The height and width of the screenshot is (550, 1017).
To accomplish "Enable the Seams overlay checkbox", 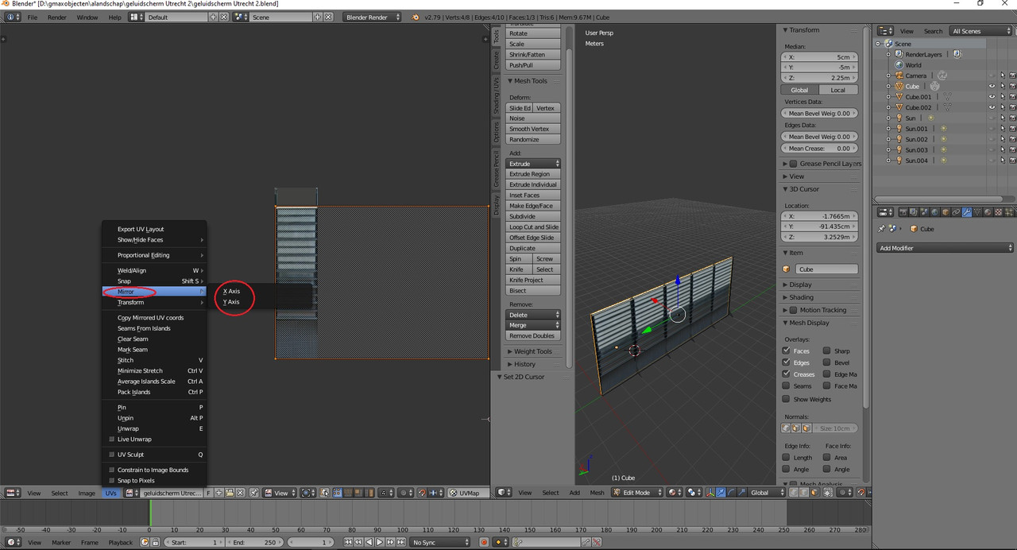I will pyautogui.click(x=787, y=386).
